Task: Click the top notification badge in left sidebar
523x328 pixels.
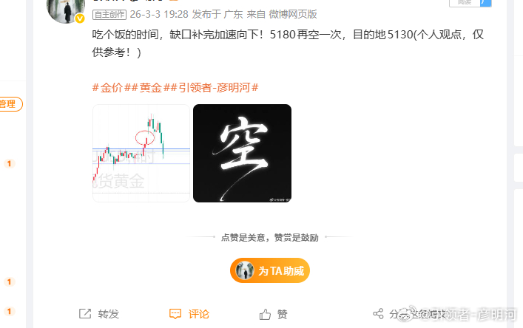Action: click(x=10, y=163)
